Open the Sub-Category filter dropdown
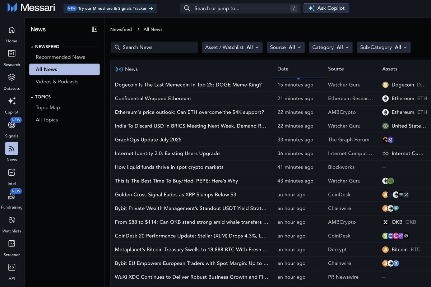The width and height of the screenshot is (431, 287). coord(383,47)
